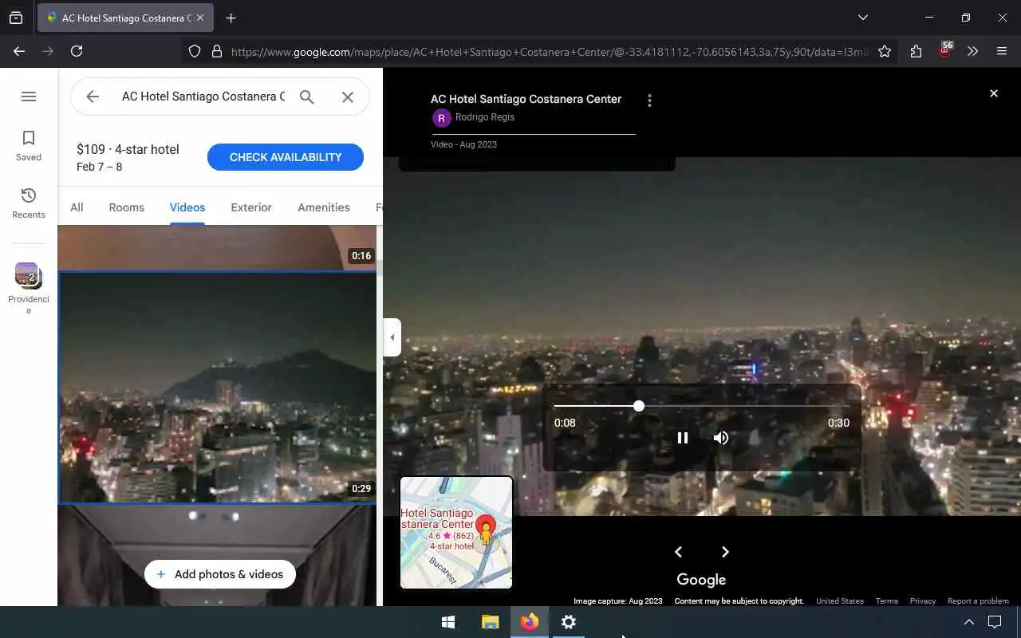Open the Firefox application menu
The height and width of the screenshot is (638, 1021).
[1002, 51]
